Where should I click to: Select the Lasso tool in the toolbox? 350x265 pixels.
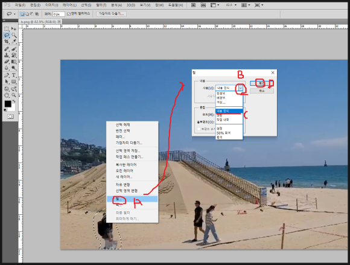click(x=7, y=35)
